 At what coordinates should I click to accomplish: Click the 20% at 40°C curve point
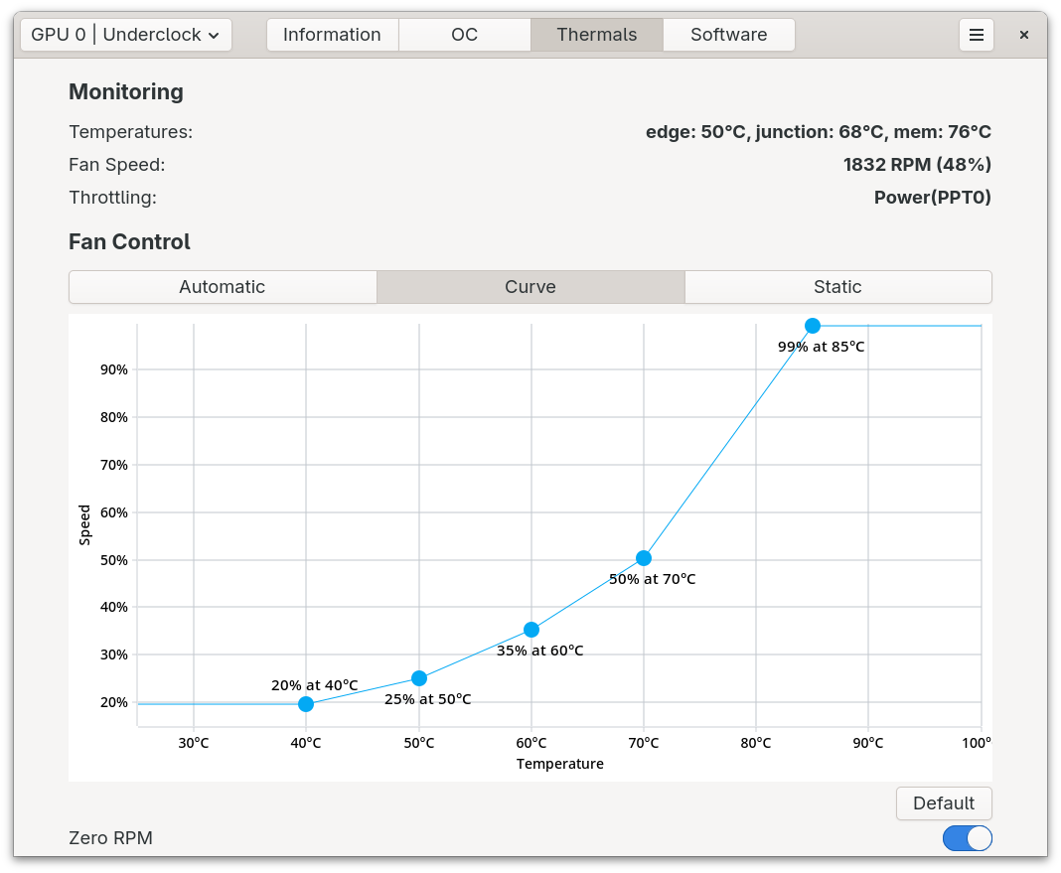pos(306,704)
